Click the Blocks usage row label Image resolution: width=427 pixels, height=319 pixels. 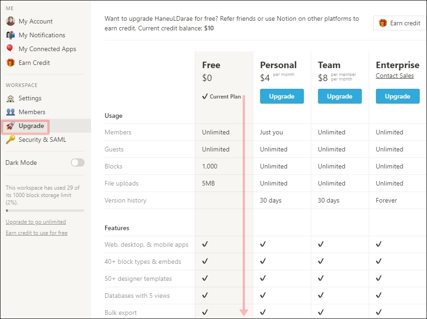[113, 166]
